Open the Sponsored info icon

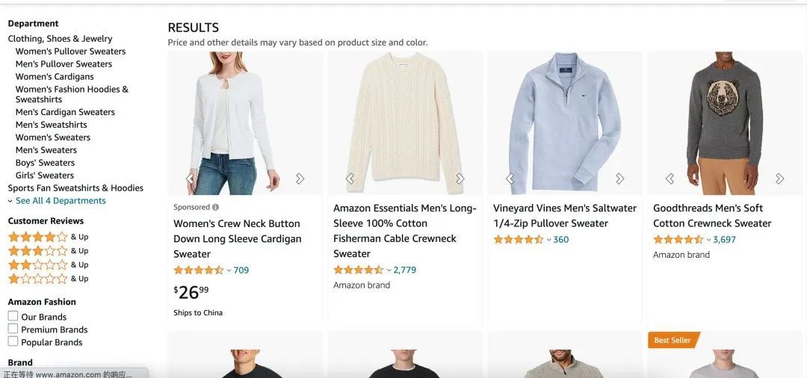point(215,208)
